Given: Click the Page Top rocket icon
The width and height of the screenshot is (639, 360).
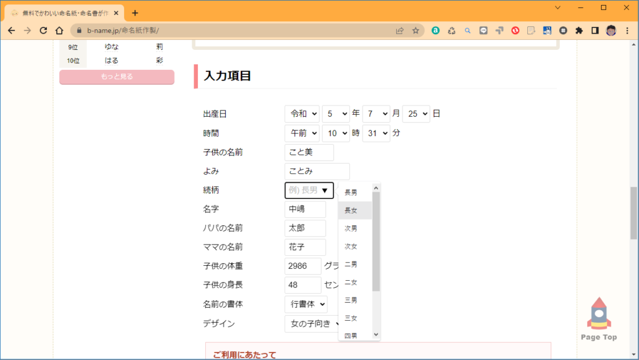Looking at the screenshot, I should [598, 315].
